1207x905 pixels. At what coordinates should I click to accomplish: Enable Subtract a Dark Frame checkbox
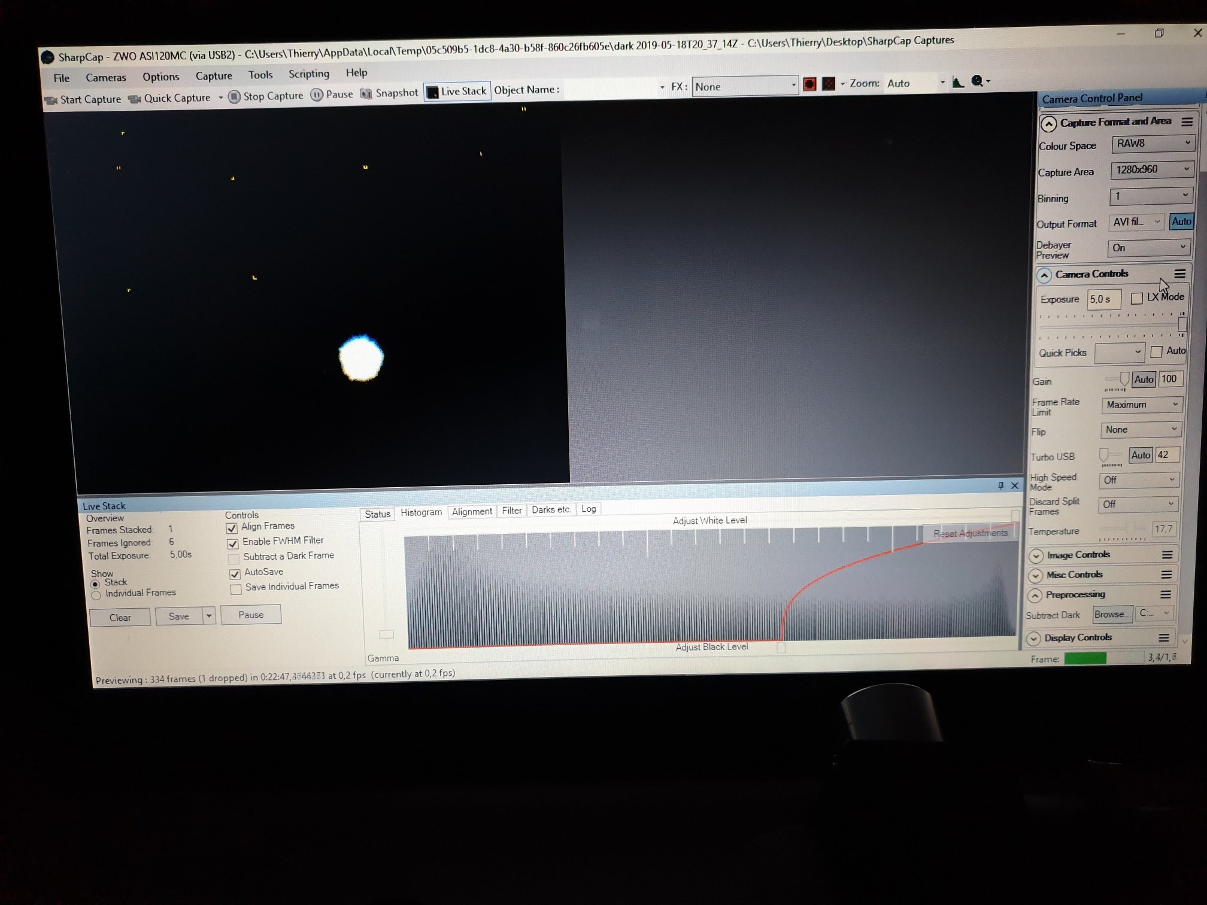[234, 558]
